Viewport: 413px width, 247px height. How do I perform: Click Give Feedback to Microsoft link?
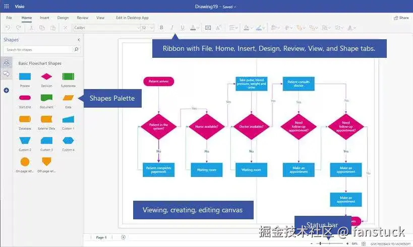pos(390,244)
